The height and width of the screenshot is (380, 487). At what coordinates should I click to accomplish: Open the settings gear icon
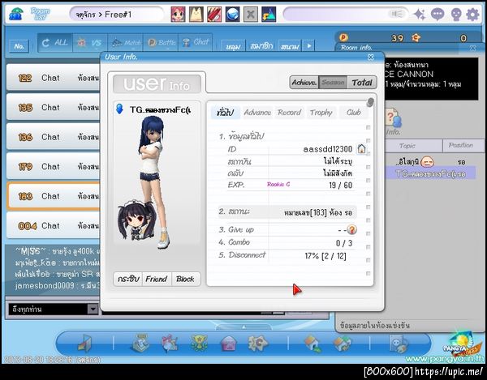(472, 15)
